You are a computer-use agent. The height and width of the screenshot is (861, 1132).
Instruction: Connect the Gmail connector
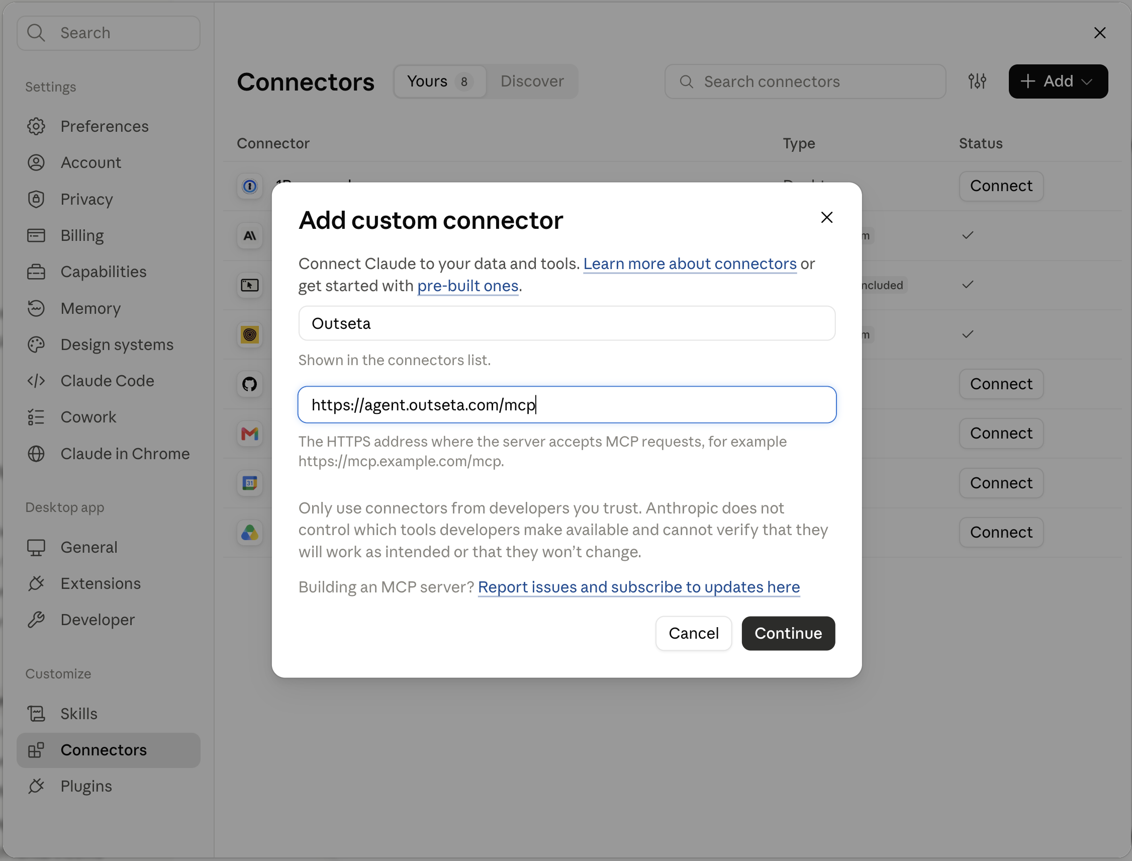coord(1001,434)
